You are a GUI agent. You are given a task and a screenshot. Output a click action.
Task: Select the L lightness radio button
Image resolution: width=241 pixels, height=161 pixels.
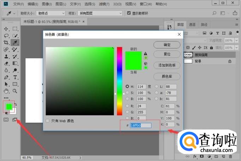pos(157,86)
